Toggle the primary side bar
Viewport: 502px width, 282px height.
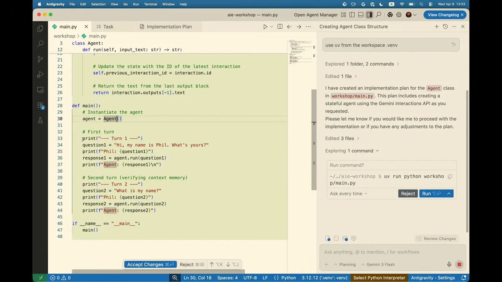pyautogui.click(x=352, y=15)
